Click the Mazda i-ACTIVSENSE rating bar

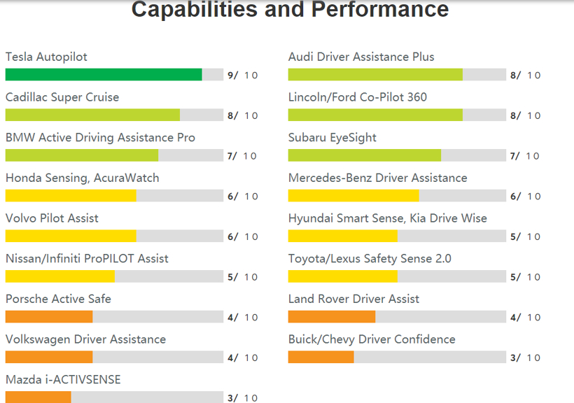click(x=114, y=397)
